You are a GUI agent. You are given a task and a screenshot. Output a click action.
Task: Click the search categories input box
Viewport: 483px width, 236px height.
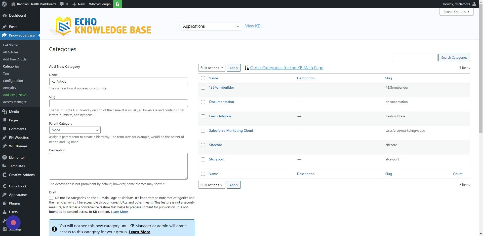(x=415, y=57)
